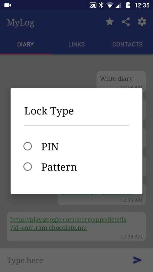Tap the MyLog app title
The image size is (153, 272).
point(21,23)
